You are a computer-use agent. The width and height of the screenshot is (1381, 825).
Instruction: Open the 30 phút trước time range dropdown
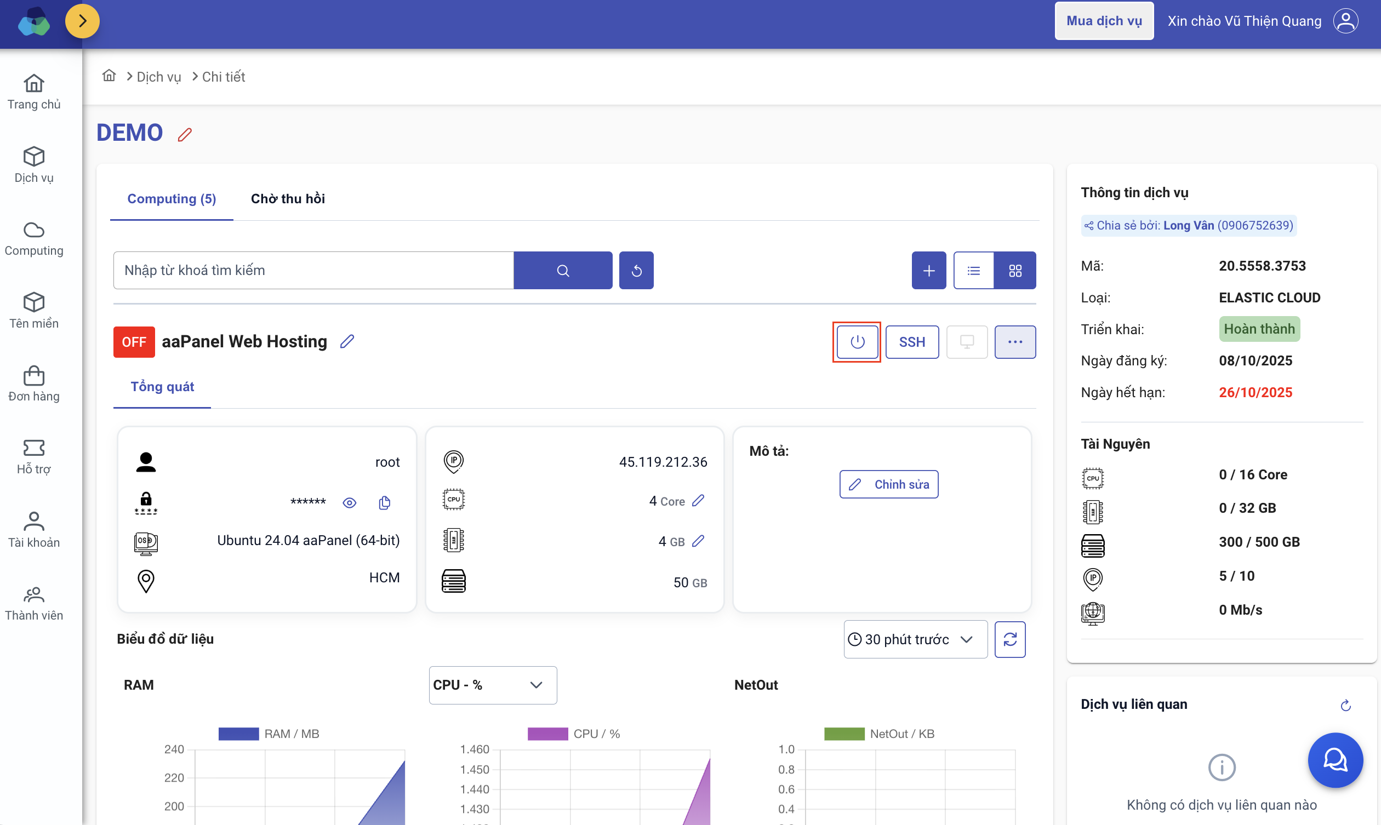(x=915, y=639)
